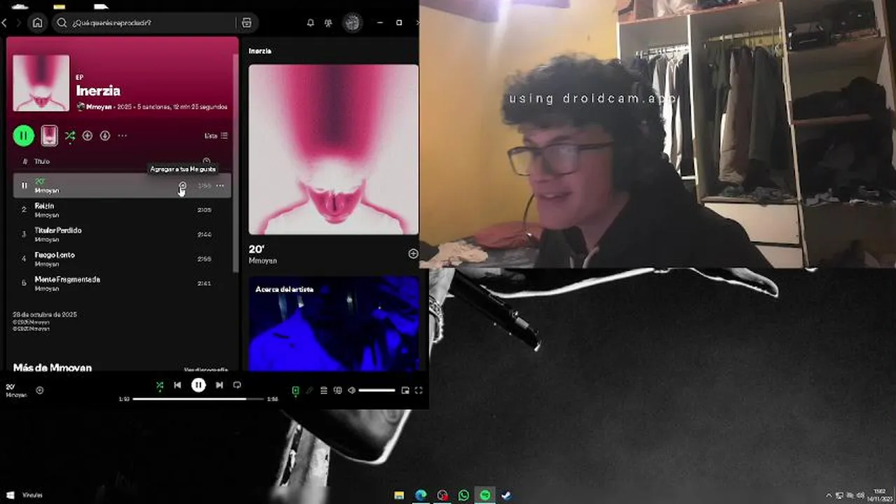Pause playback with the white player button

[198, 385]
